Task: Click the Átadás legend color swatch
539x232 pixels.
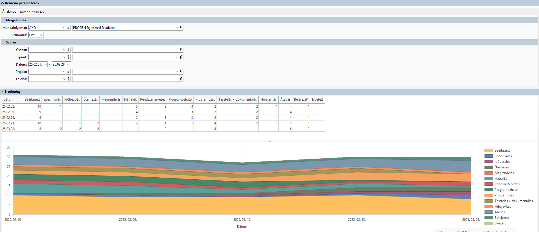Action: (x=489, y=212)
